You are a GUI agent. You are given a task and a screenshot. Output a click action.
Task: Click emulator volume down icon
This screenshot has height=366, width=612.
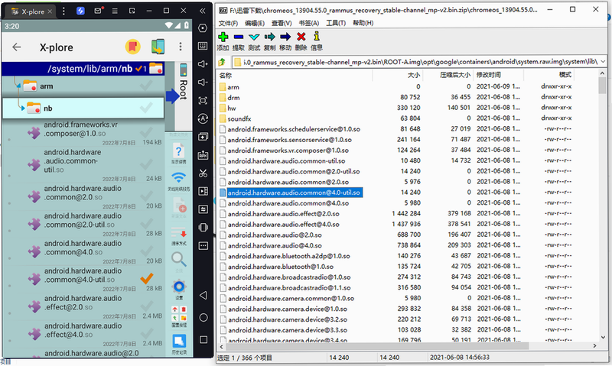click(203, 82)
